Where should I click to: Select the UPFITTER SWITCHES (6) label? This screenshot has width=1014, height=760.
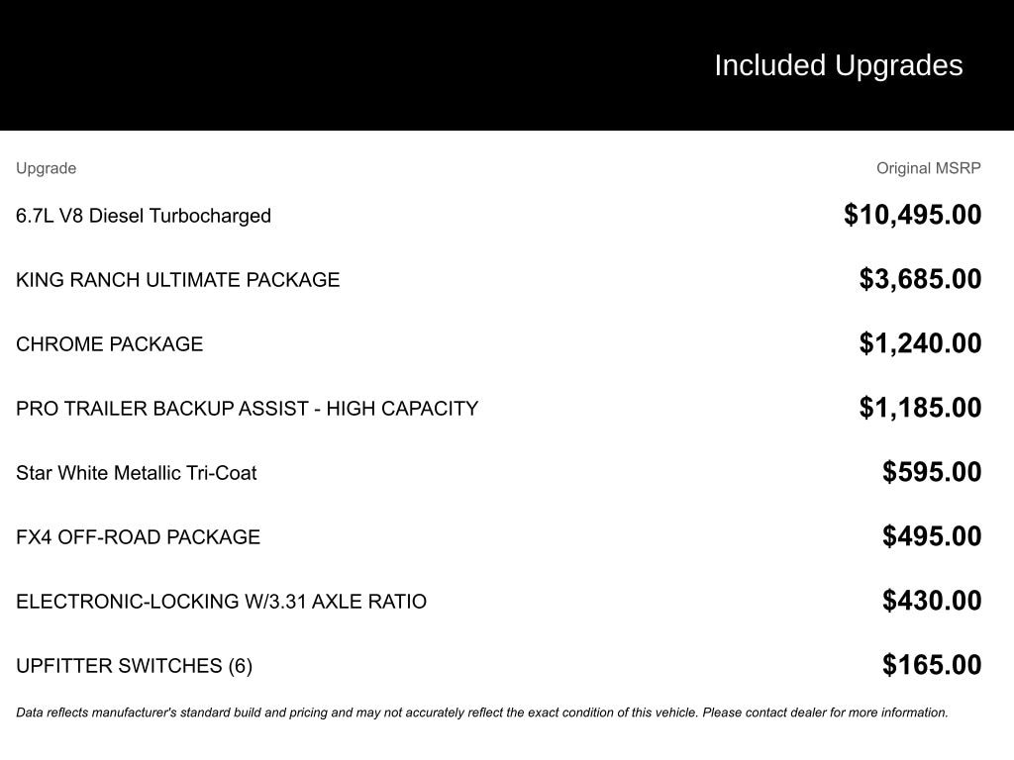tap(134, 666)
